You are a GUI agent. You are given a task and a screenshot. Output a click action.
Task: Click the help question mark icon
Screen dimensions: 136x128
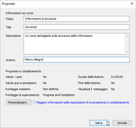[34, 102]
